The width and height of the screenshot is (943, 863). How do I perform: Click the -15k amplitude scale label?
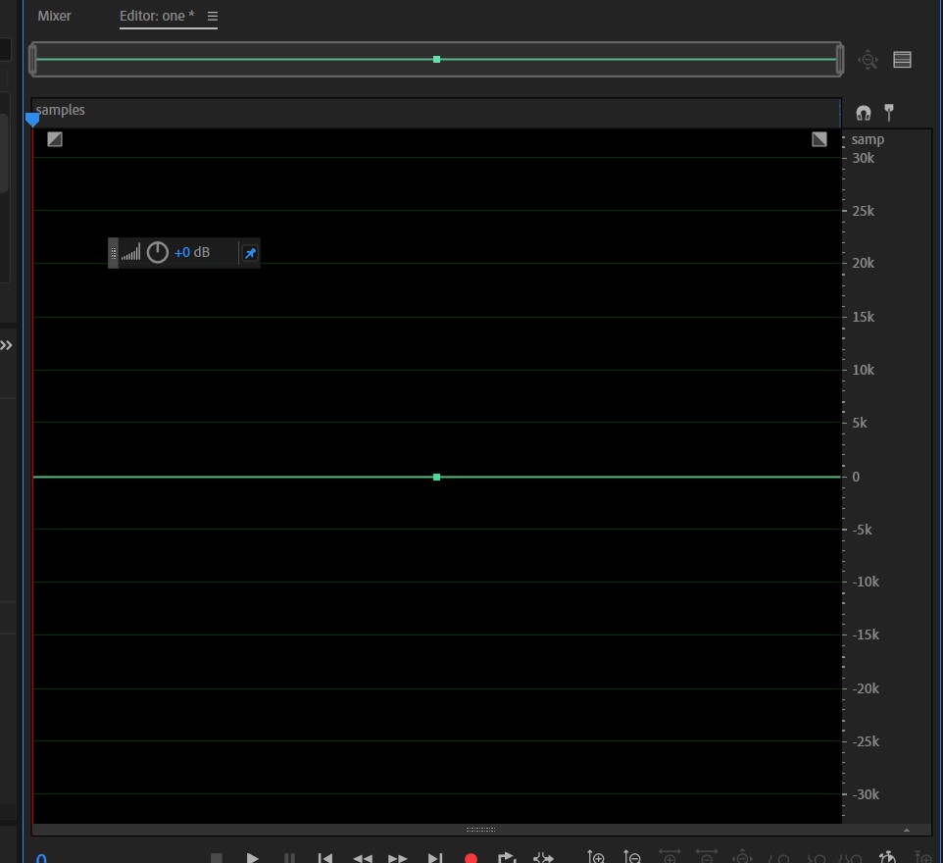tap(866, 635)
